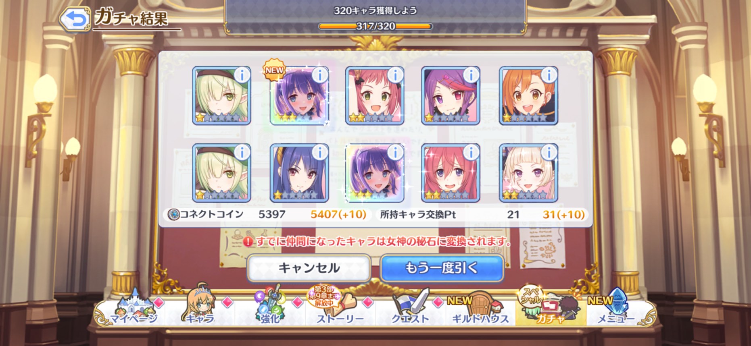
Task: Click the キャンセル button
Action: coord(309,268)
